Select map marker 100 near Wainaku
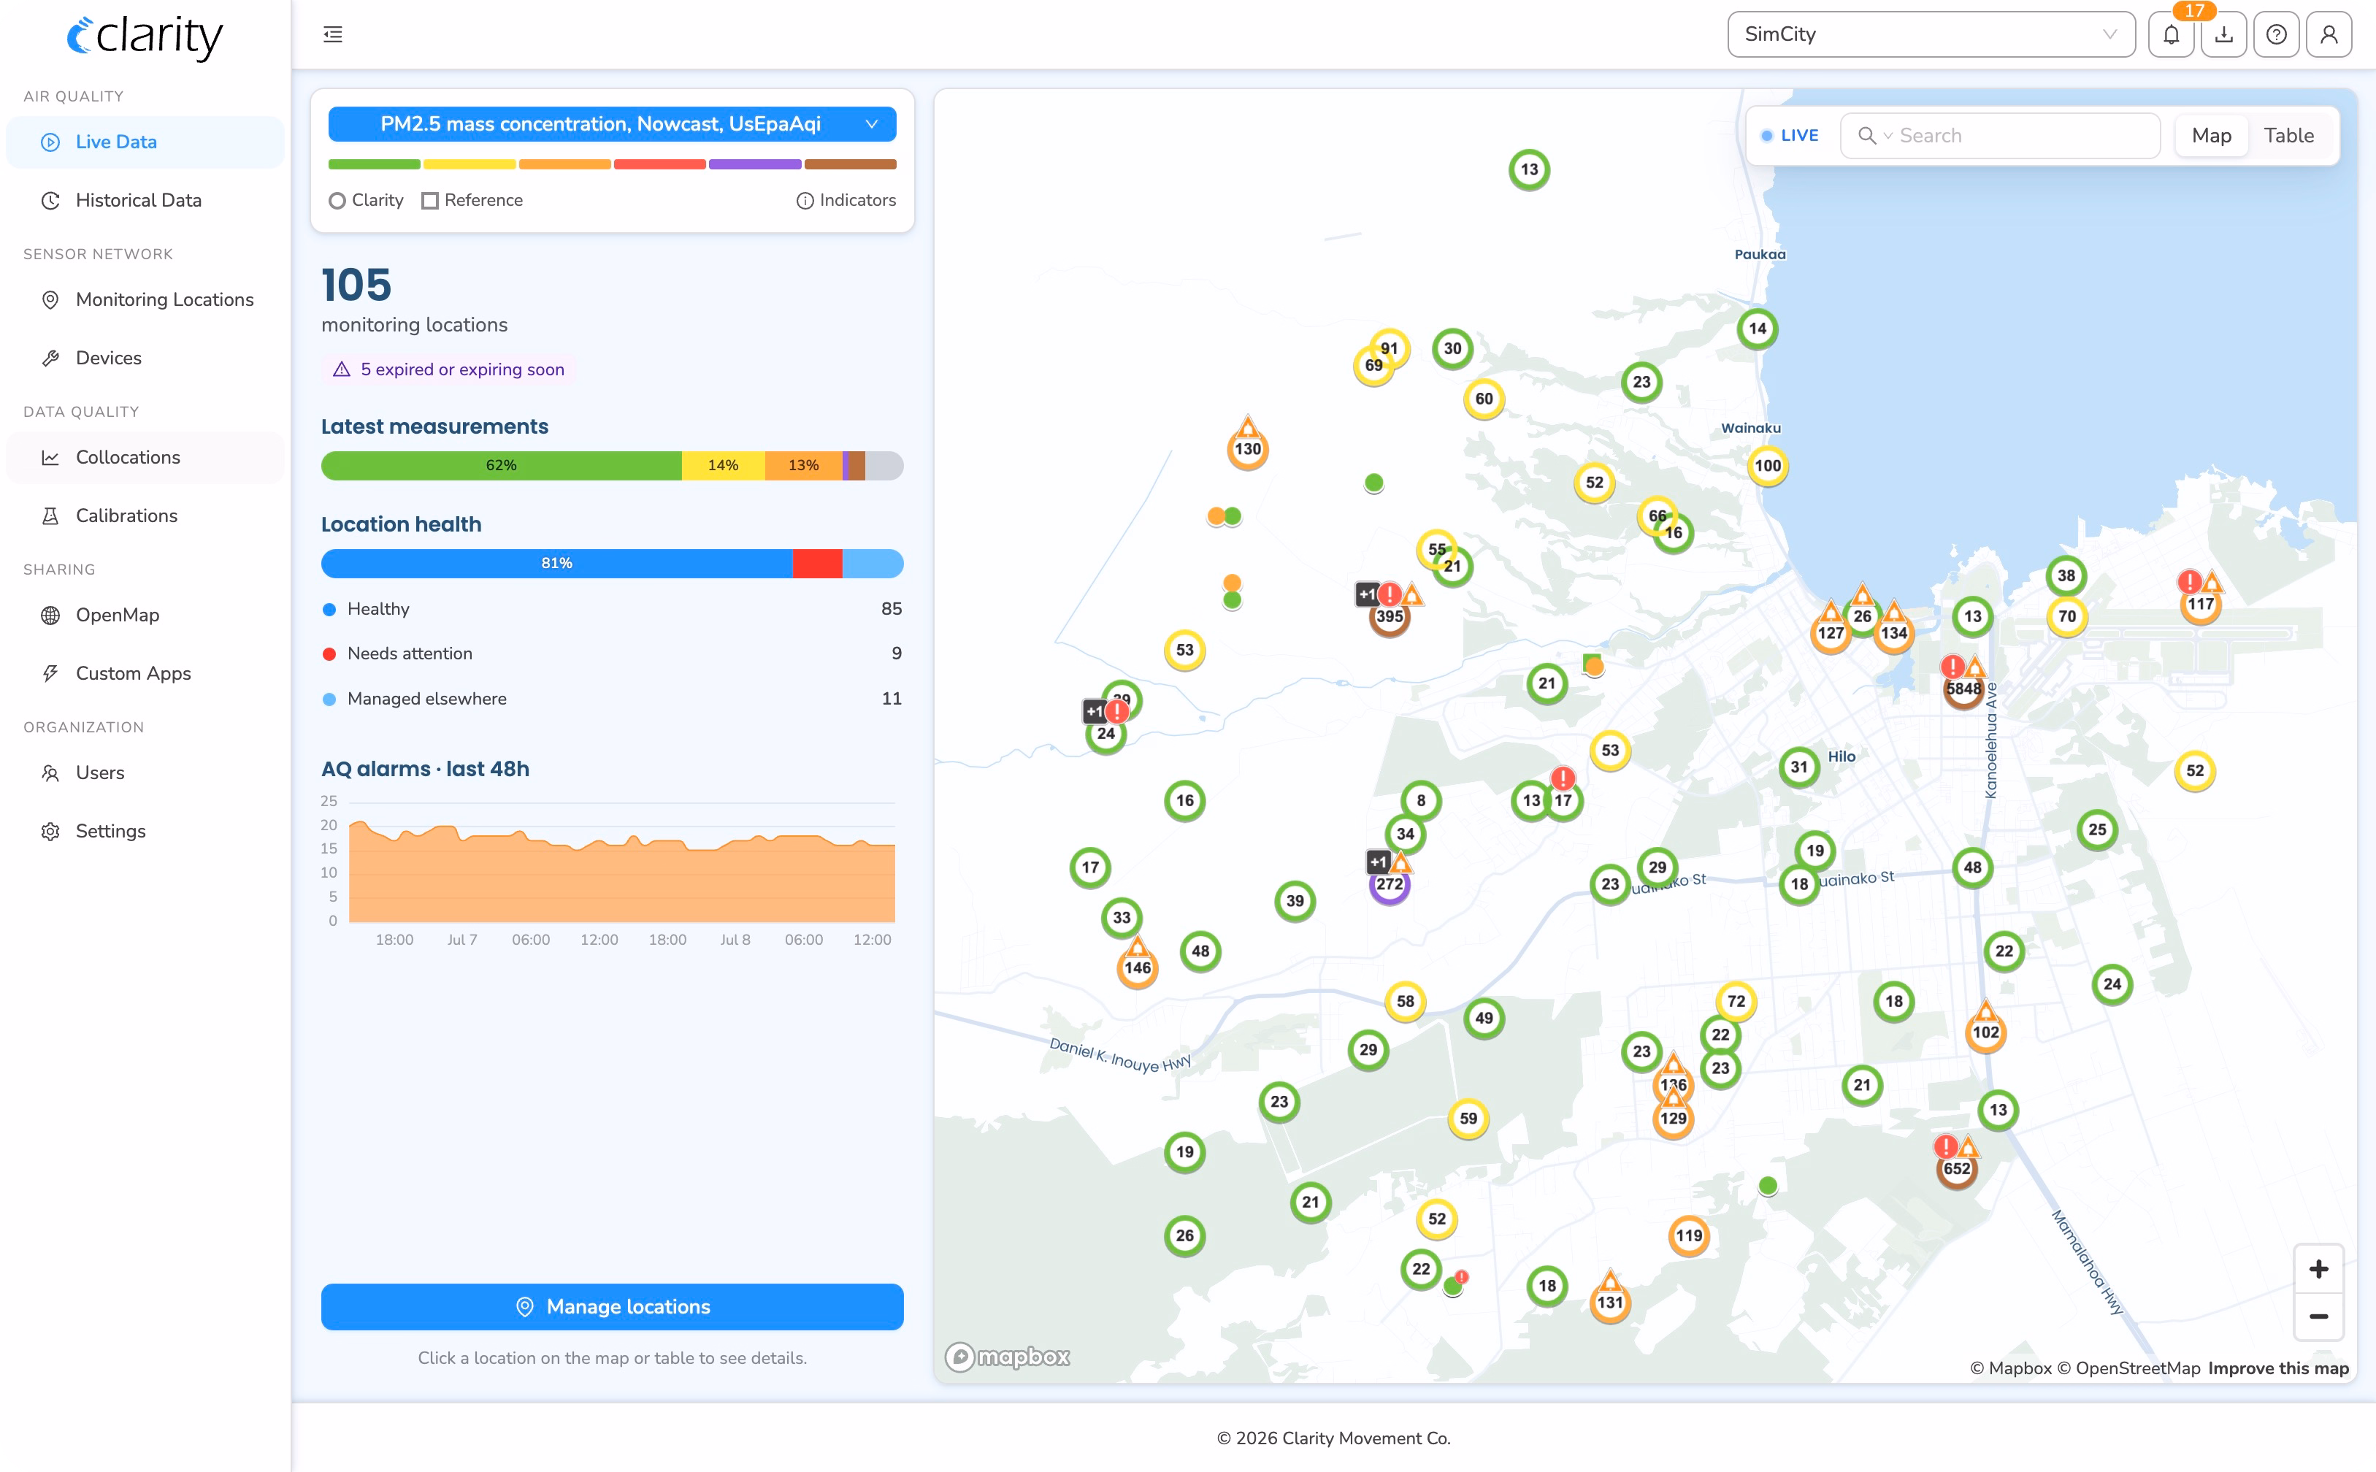 pos(1768,465)
